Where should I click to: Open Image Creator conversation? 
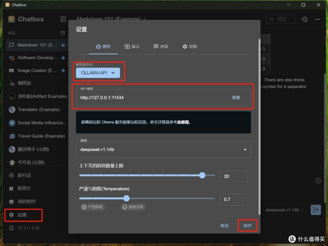click(x=37, y=70)
